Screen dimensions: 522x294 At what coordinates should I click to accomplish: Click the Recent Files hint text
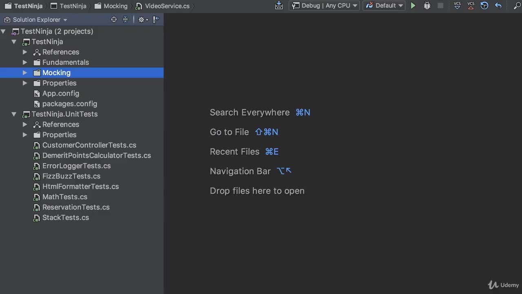pyautogui.click(x=234, y=151)
